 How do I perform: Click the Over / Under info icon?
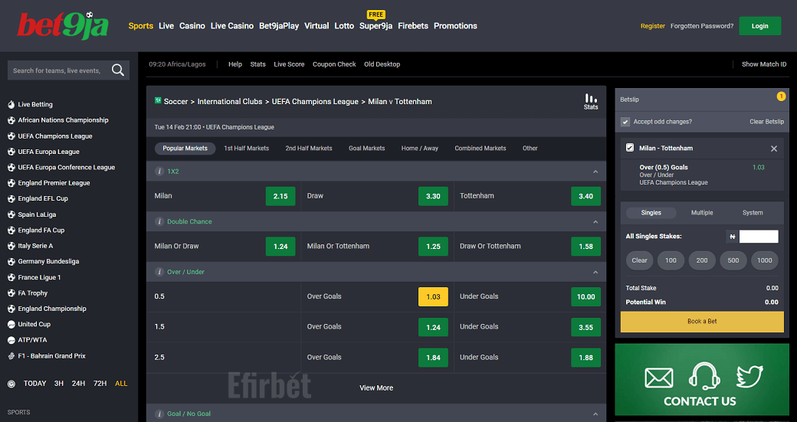tap(159, 272)
